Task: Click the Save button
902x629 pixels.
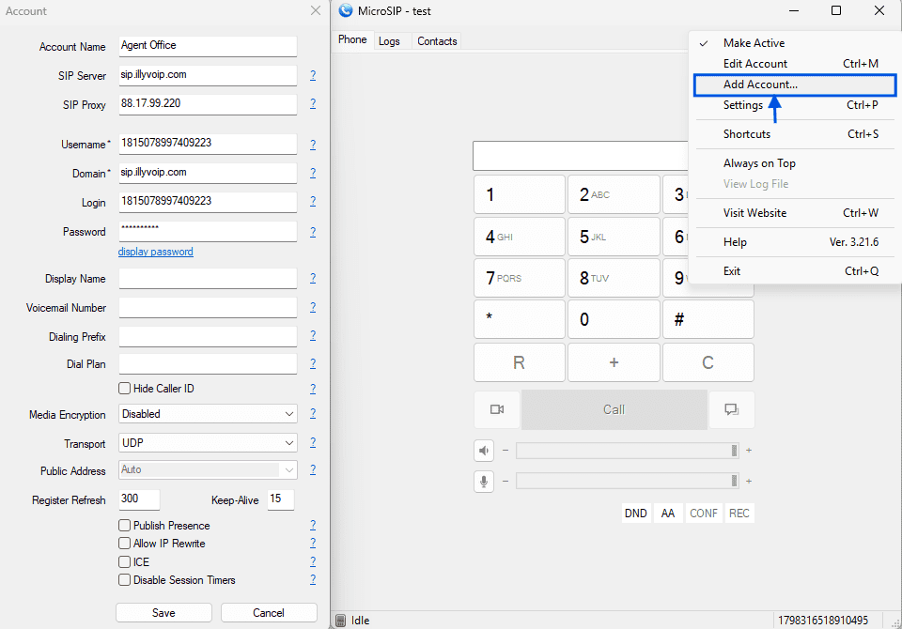Action: tap(163, 613)
